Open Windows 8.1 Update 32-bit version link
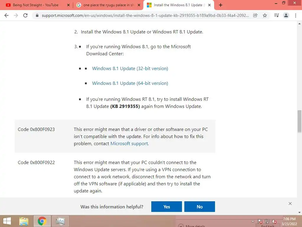This screenshot has height=227, width=302. point(130,69)
